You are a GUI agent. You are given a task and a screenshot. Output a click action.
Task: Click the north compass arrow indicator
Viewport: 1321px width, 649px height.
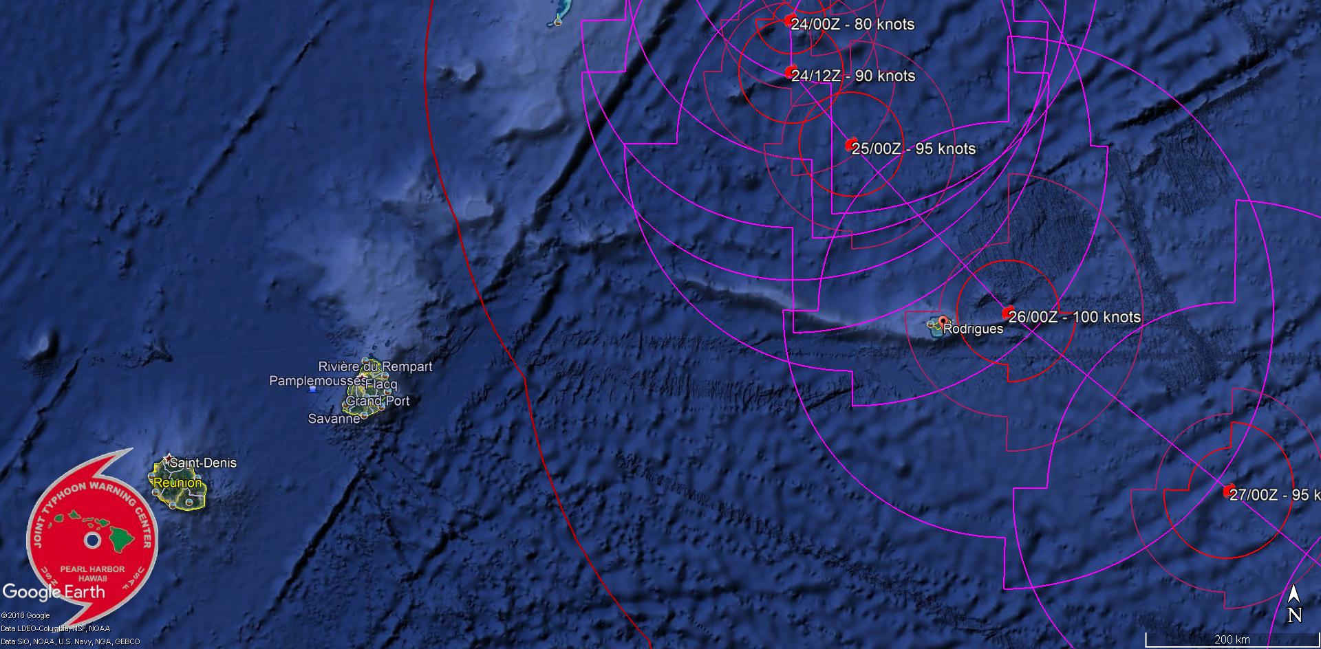pos(1293,604)
